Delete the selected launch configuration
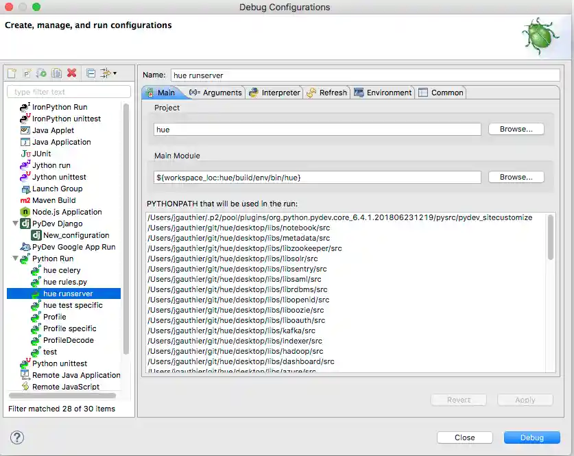 pyautogui.click(x=73, y=73)
